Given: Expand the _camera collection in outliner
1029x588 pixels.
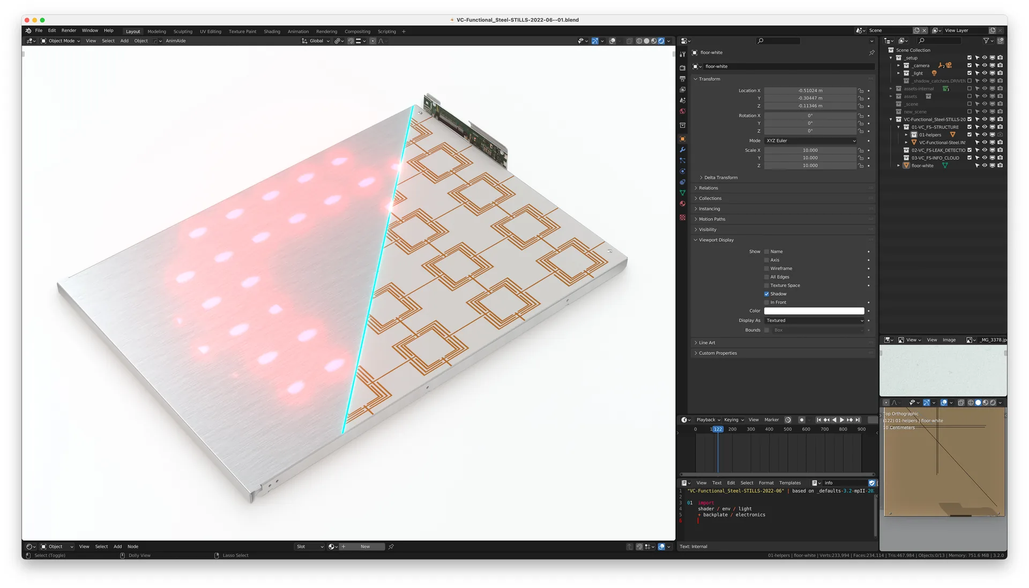Looking at the screenshot, I should pyautogui.click(x=899, y=65).
